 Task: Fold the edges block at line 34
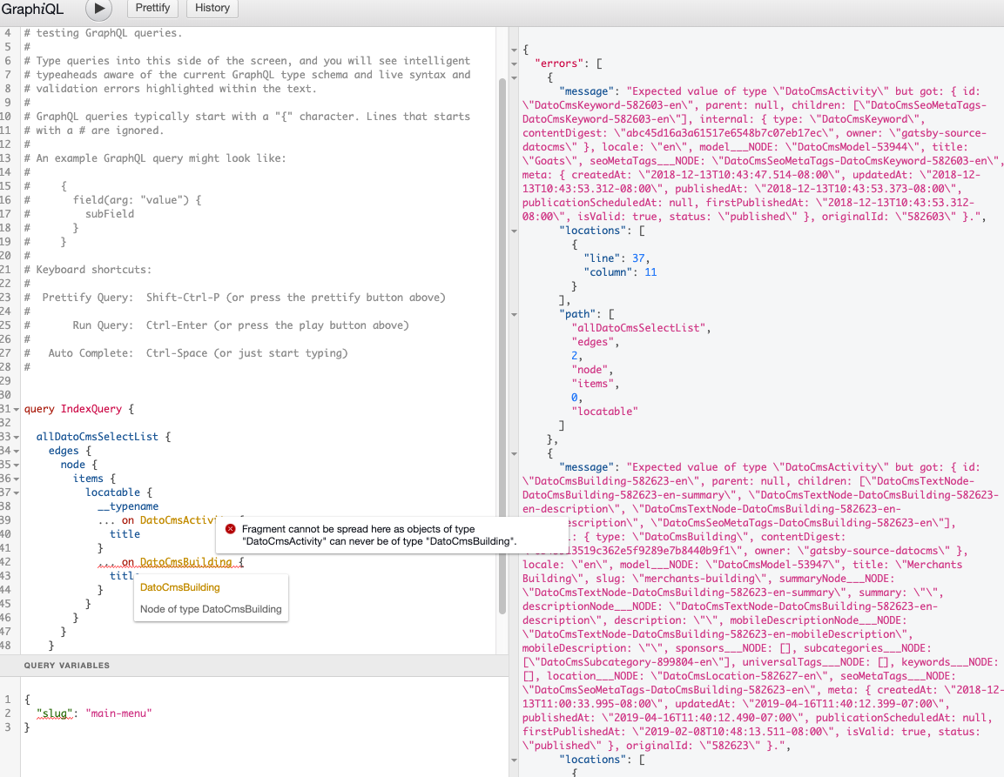point(16,452)
